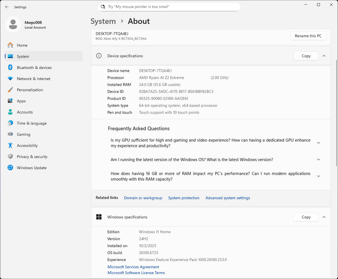The width and height of the screenshot is (338, 279).
Task: Collapse the Windows specifications section
Action: tap(324, 217)
